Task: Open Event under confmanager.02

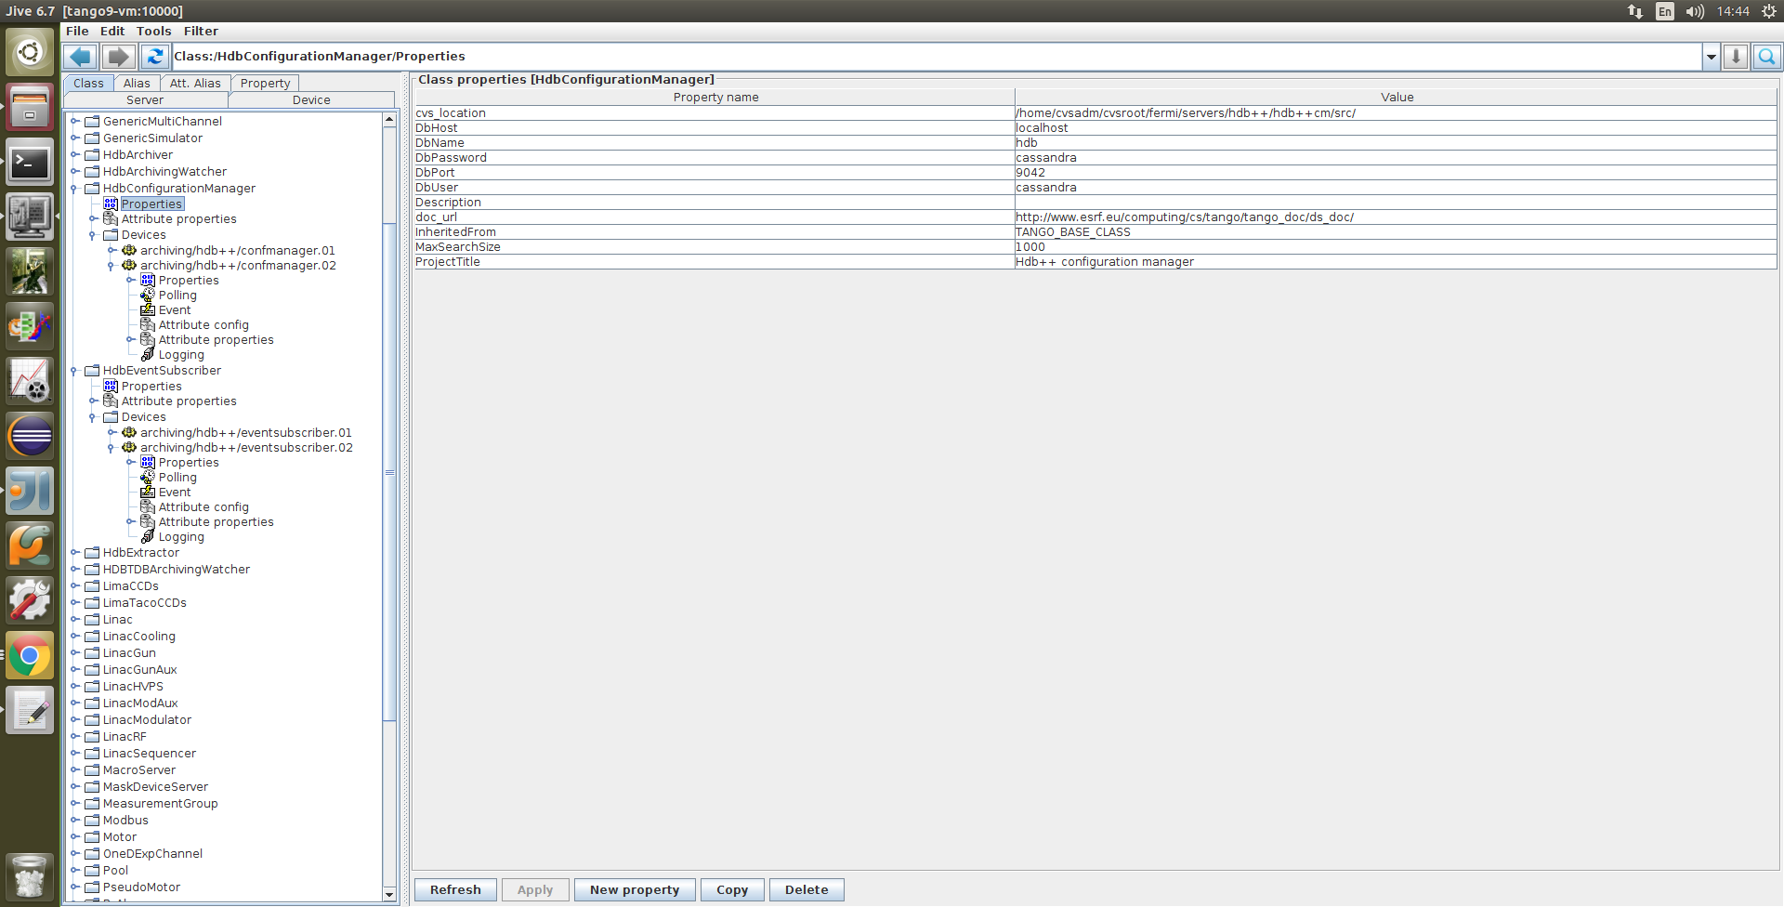Action: [175, 310]
